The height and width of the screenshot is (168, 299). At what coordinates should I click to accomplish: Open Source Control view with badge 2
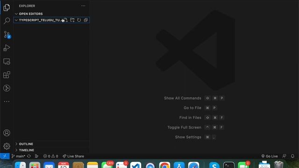pos(7,35)
